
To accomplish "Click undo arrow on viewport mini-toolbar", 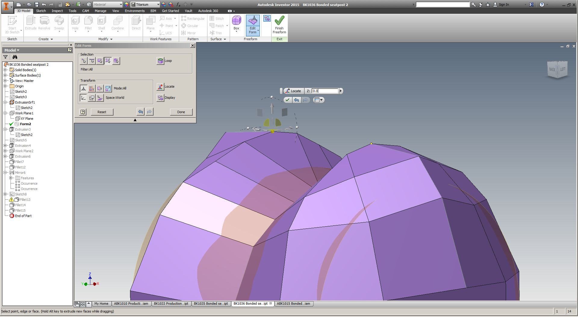I will pos(297,100).
